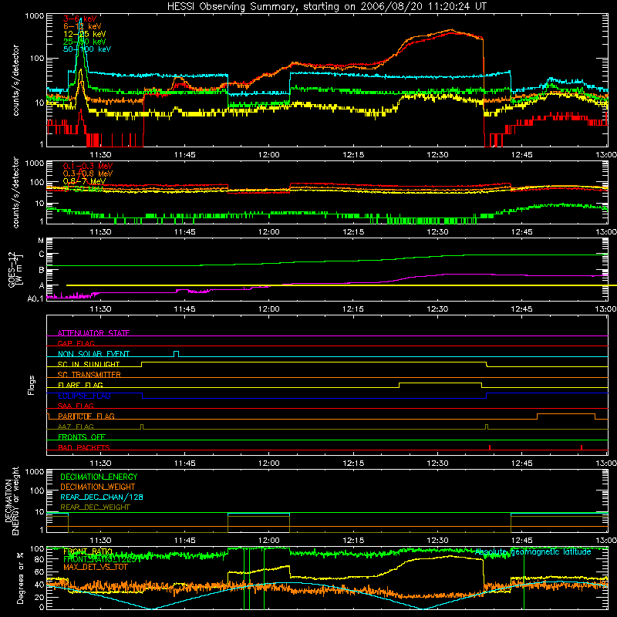Image resolution: width=617 pixels, height=617 pixels.
Task: Select the 3-6 keV legend label
Action: coord(80,19)
